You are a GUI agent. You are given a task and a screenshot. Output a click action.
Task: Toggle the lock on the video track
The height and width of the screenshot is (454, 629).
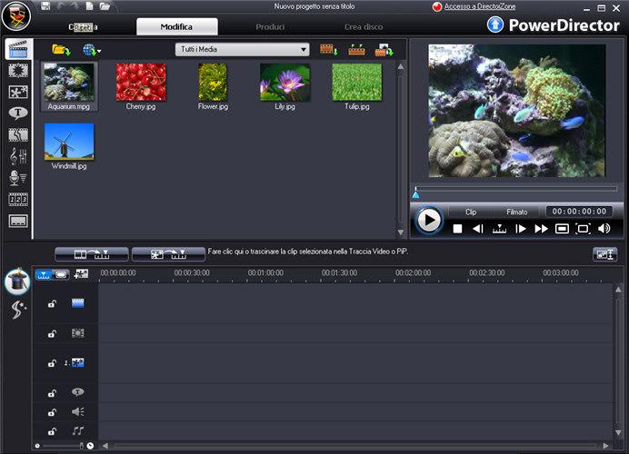52,303
